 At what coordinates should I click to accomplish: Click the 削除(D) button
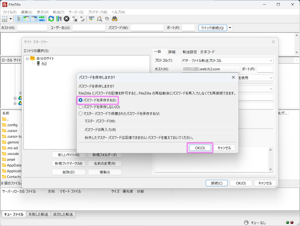pos(69,172)
